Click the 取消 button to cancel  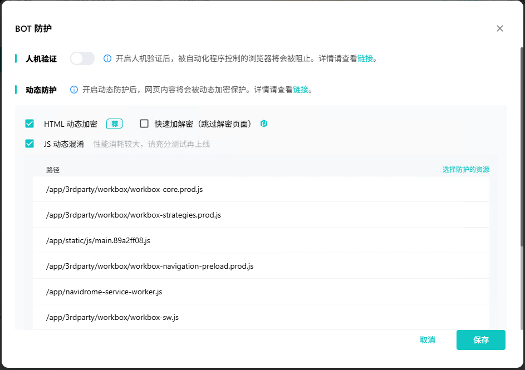pos(427,340)
